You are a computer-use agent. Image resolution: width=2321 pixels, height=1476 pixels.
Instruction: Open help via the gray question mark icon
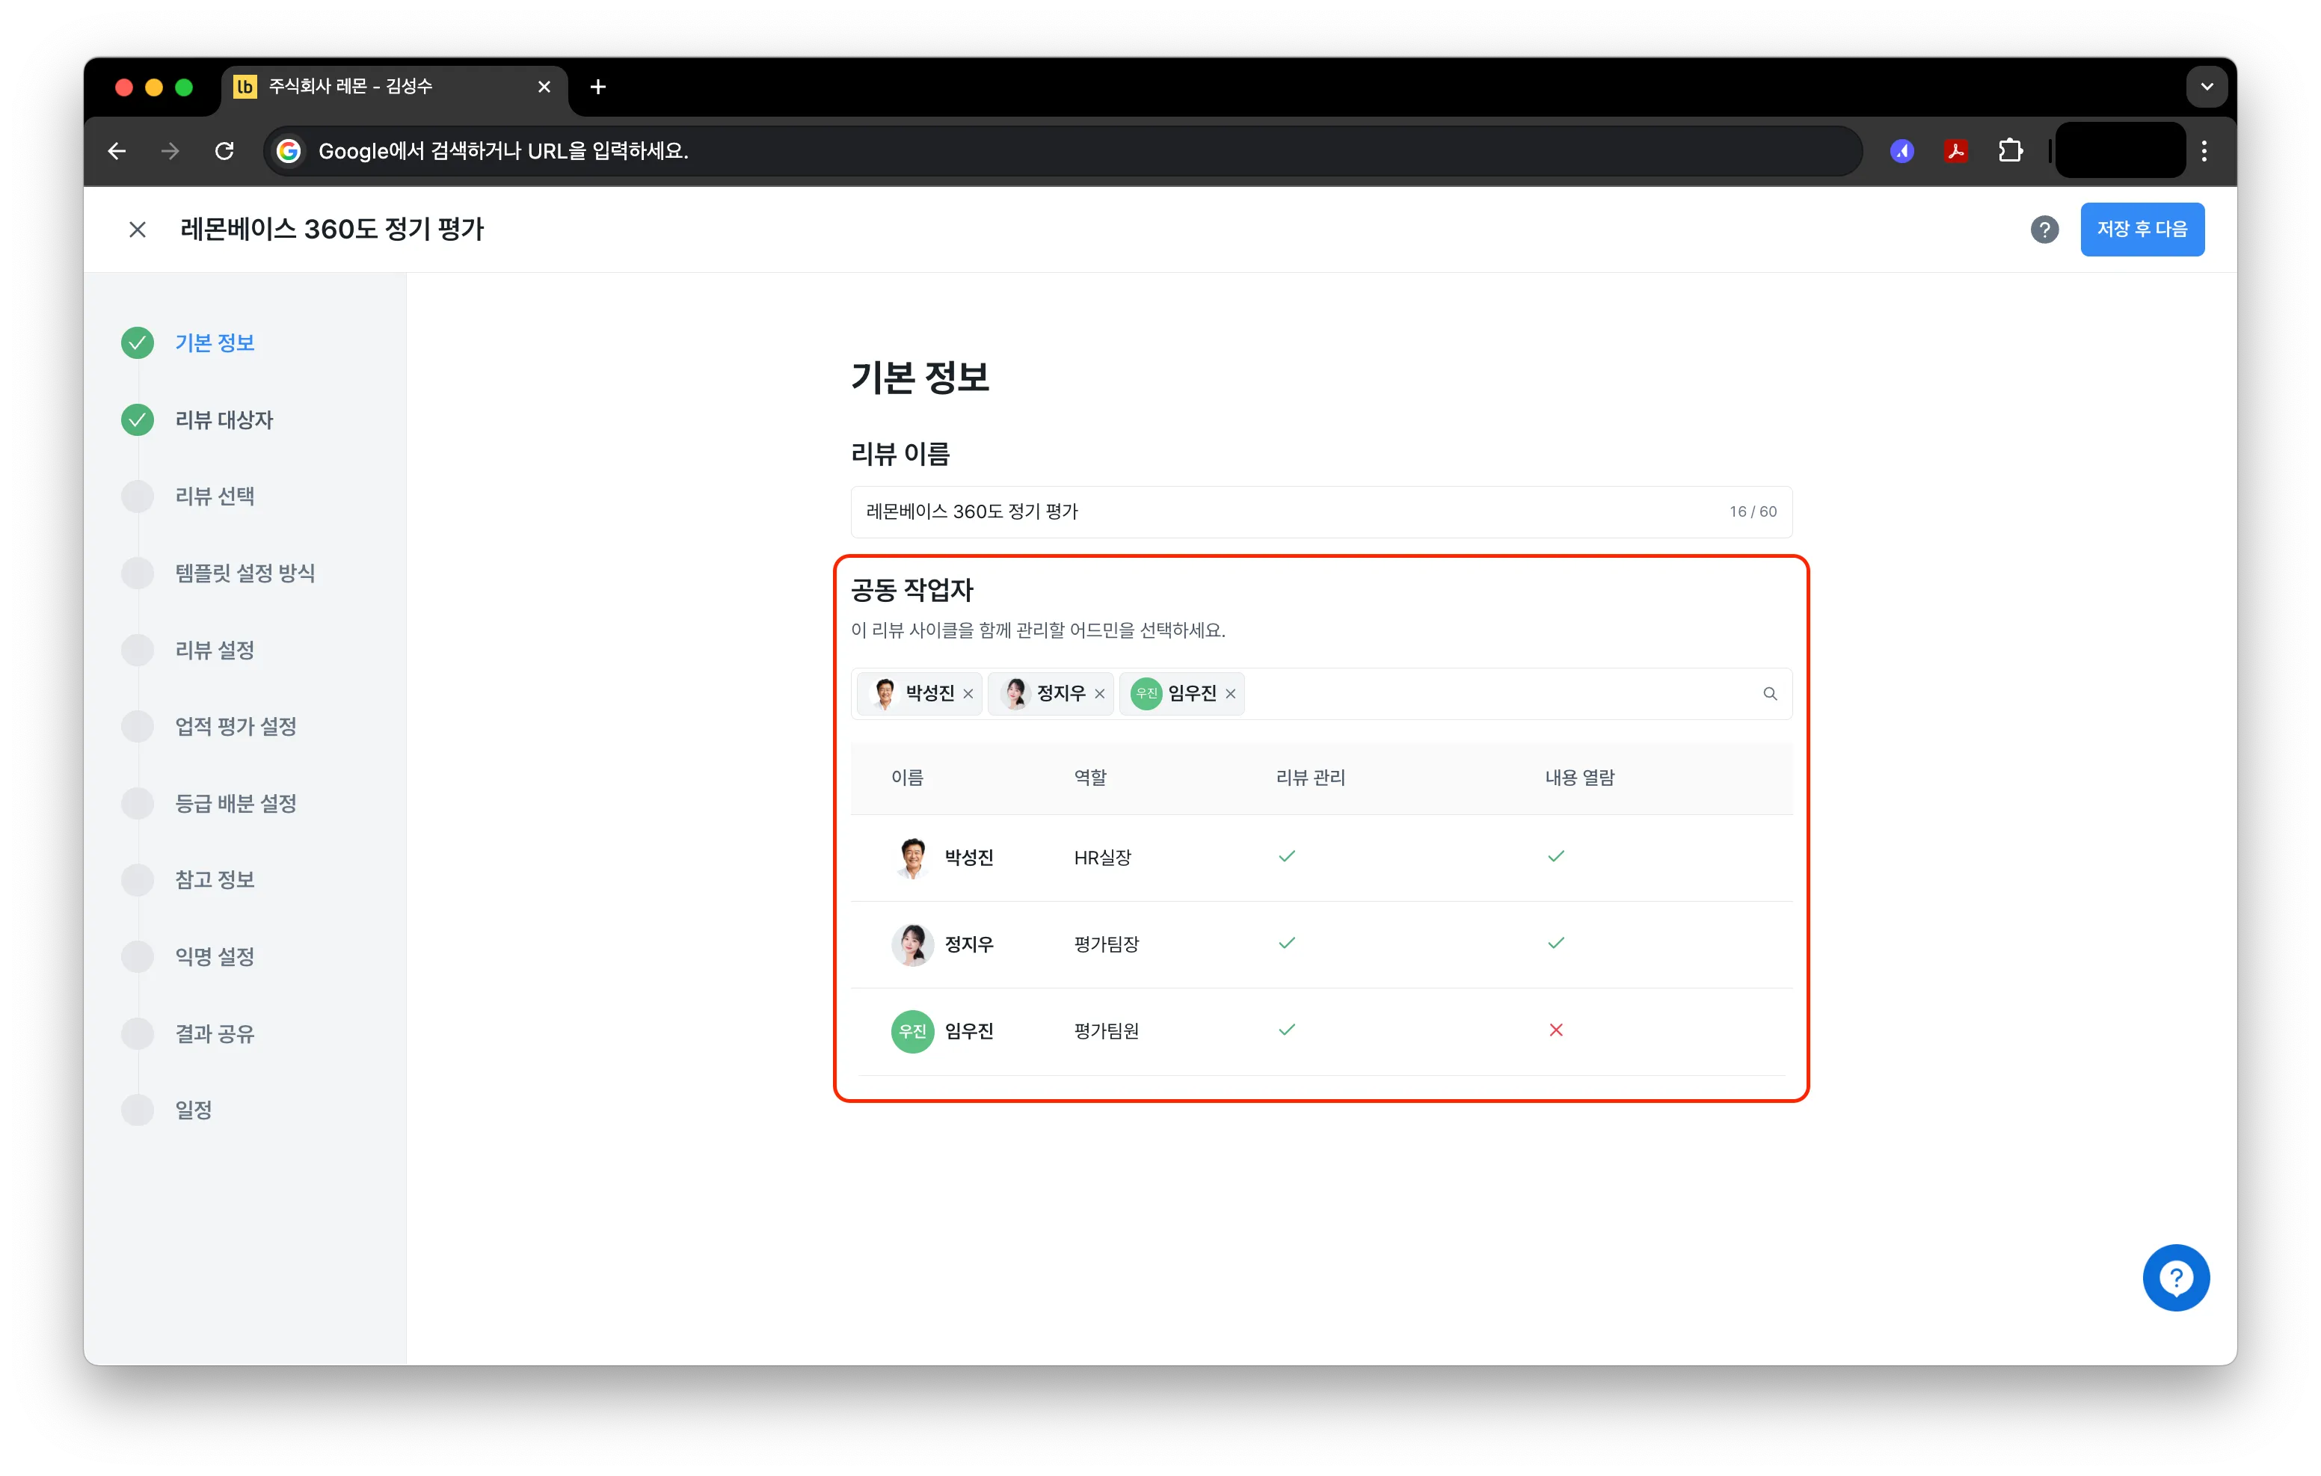(2044, 230)
